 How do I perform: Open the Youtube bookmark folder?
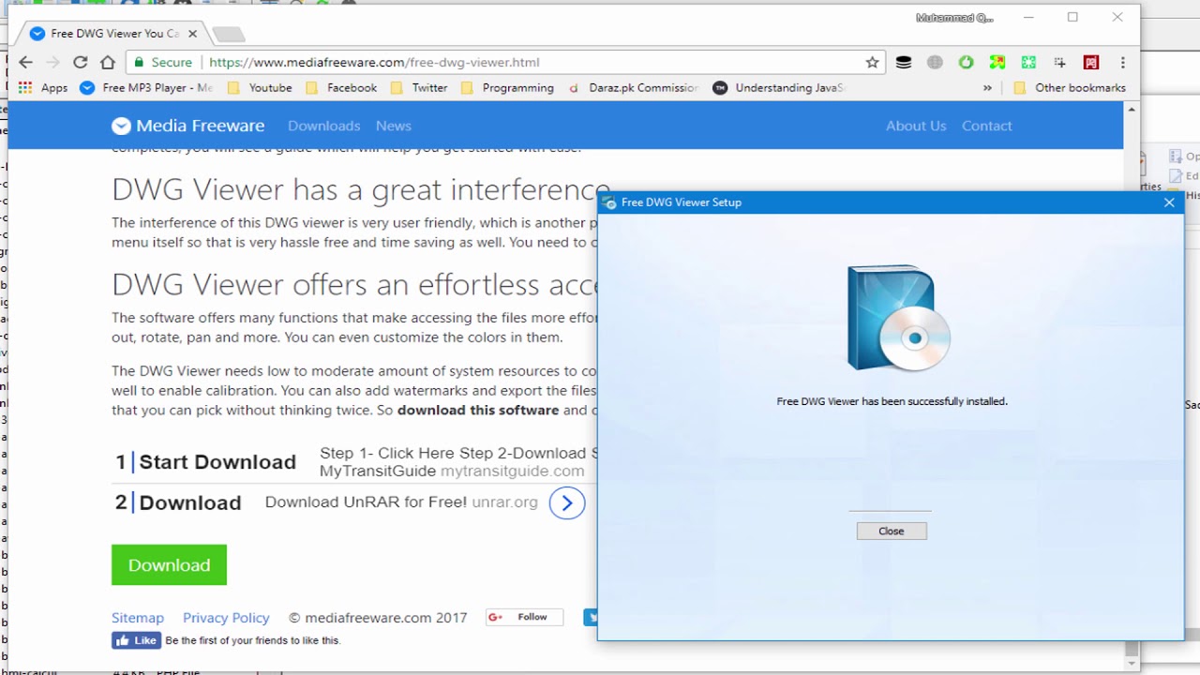coord(260,87)
